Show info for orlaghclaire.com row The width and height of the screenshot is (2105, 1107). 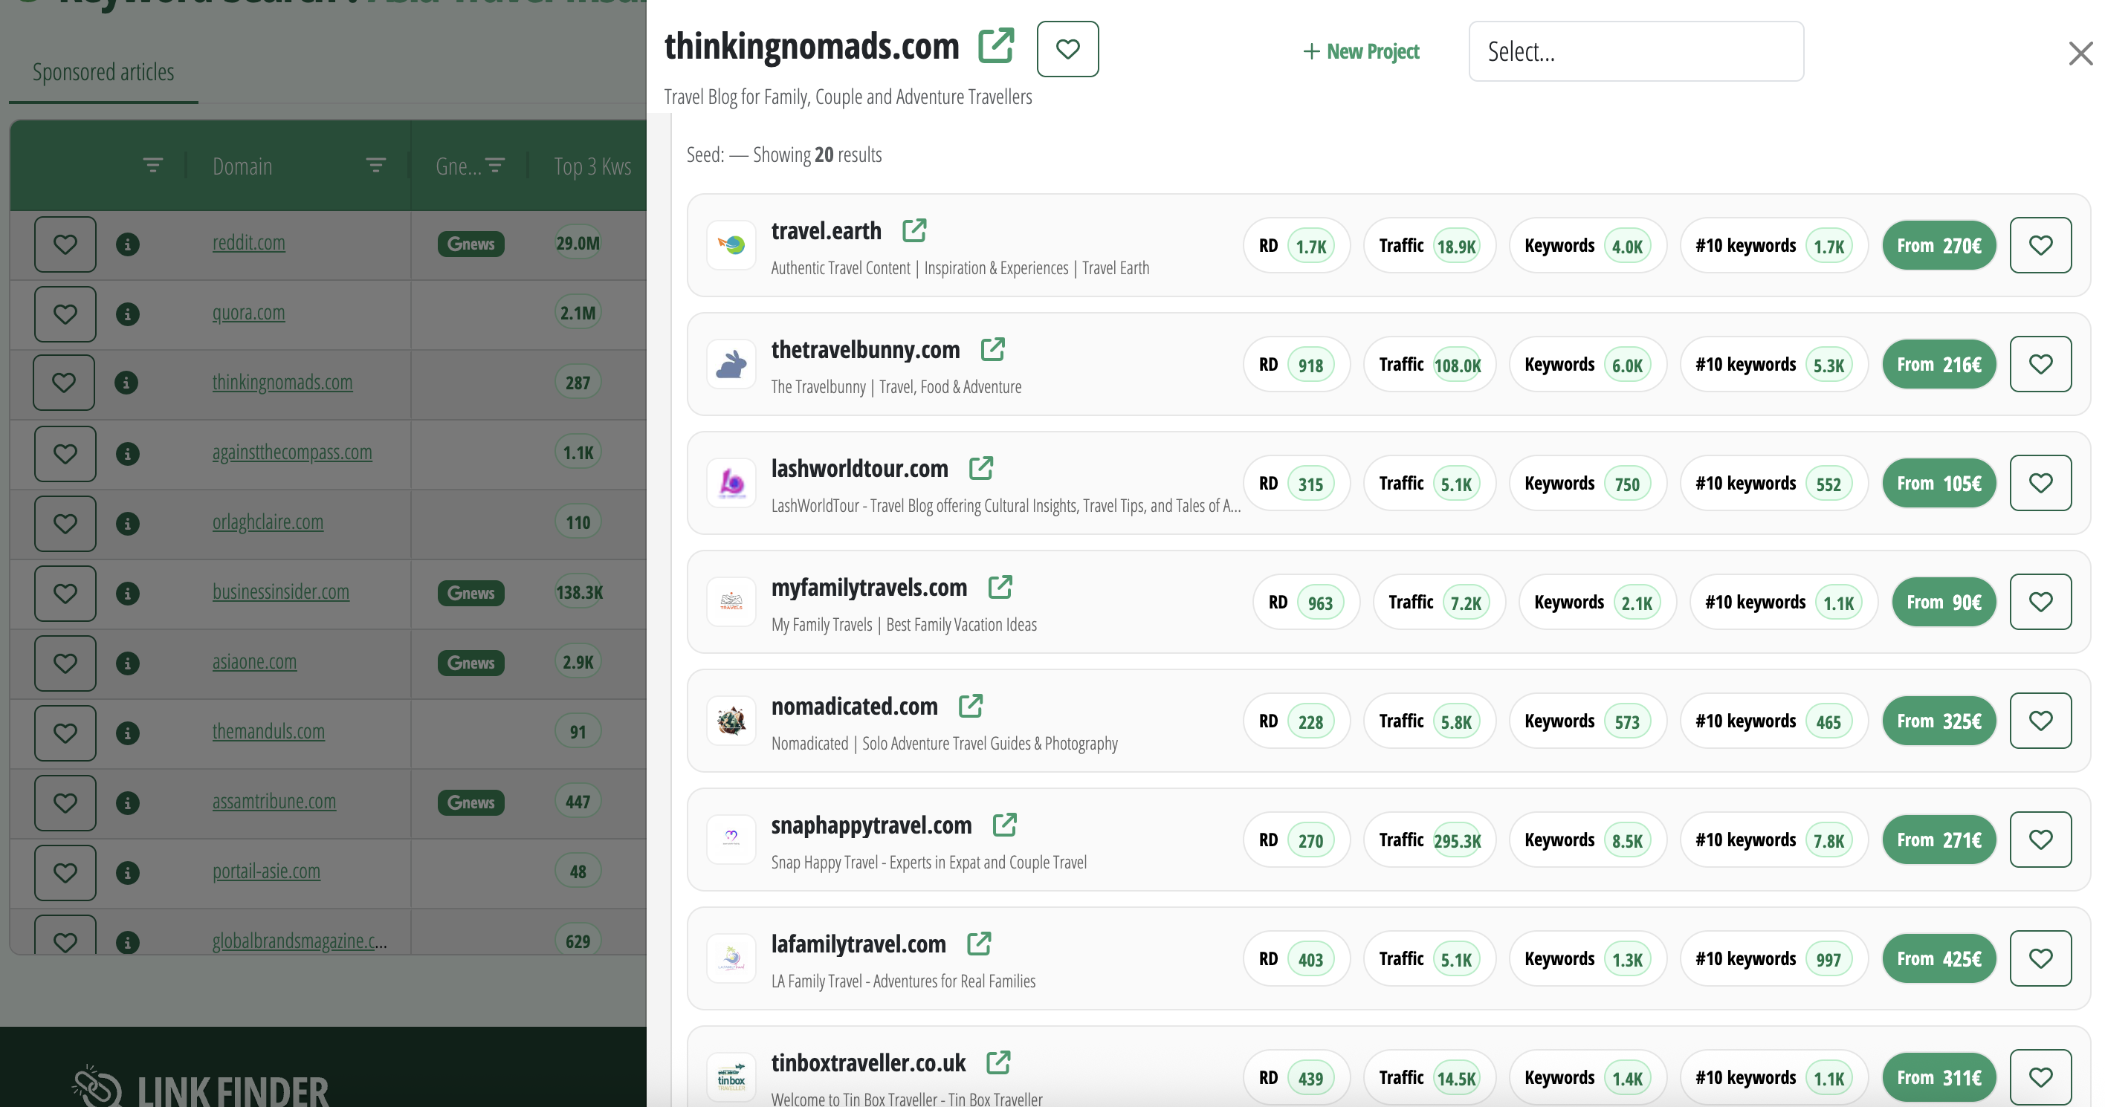(128, 523)
